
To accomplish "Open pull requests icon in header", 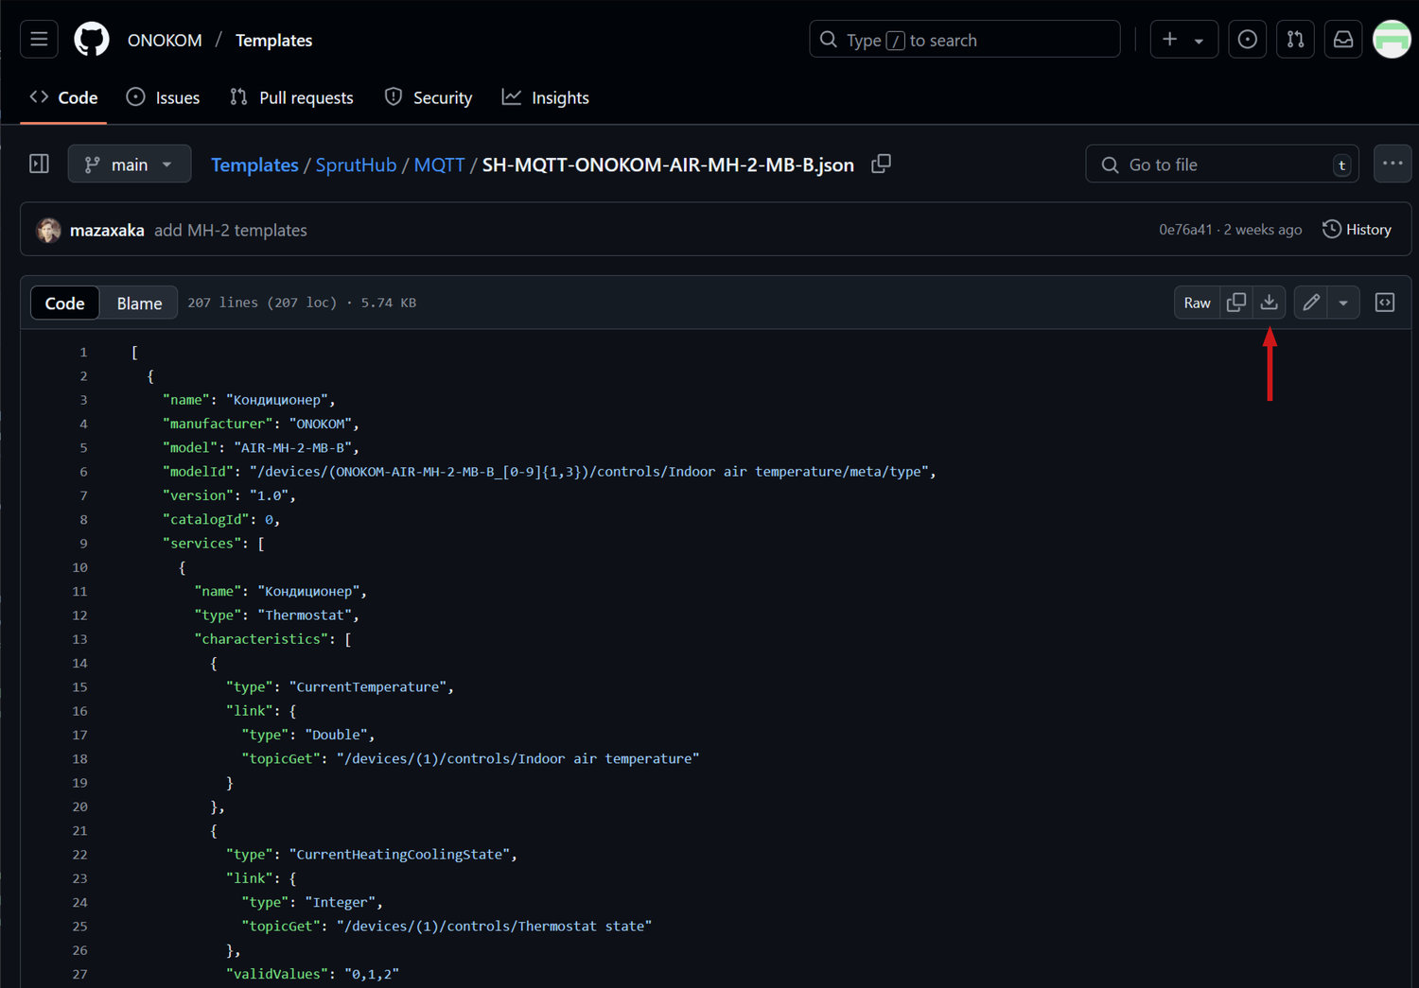I will (1295, 40).
